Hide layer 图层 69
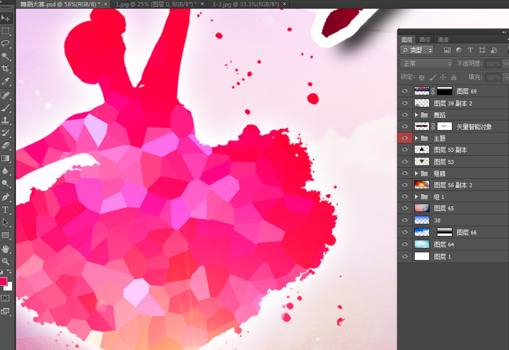The image size is (509, 350). 405,91
